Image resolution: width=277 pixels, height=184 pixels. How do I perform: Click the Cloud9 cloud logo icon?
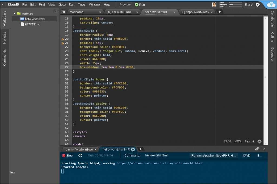tap(271, 5)
